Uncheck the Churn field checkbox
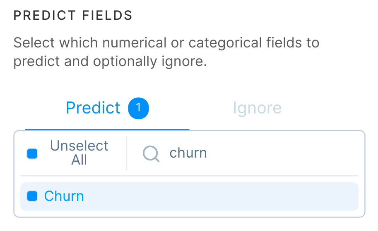 click(32, 196)
